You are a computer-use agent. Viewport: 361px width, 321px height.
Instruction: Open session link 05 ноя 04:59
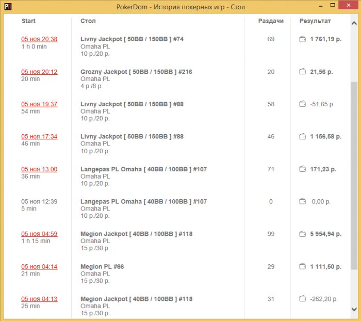click(x=39, y=234)
